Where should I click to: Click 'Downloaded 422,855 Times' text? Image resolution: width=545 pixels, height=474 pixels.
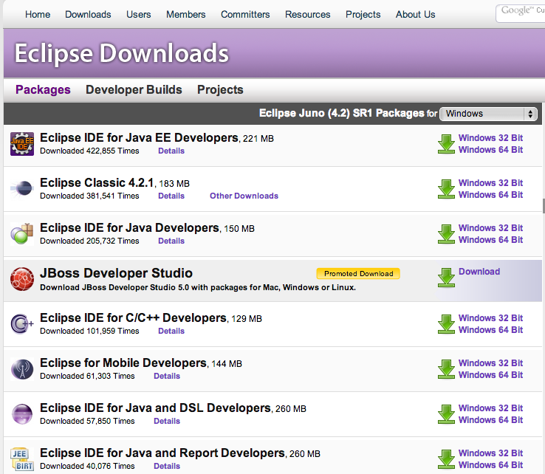pyautogui.click(x=89, y=151)
